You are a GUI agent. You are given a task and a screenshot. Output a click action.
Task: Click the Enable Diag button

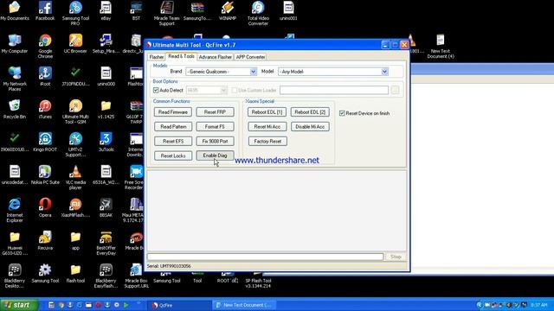point(215,155)
